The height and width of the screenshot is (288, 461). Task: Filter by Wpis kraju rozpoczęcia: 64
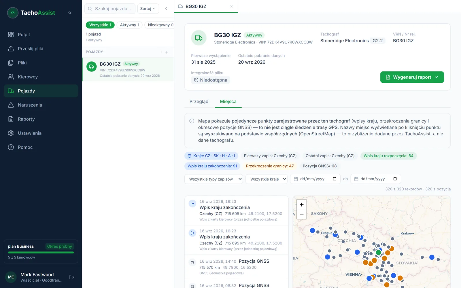[388, 156]
